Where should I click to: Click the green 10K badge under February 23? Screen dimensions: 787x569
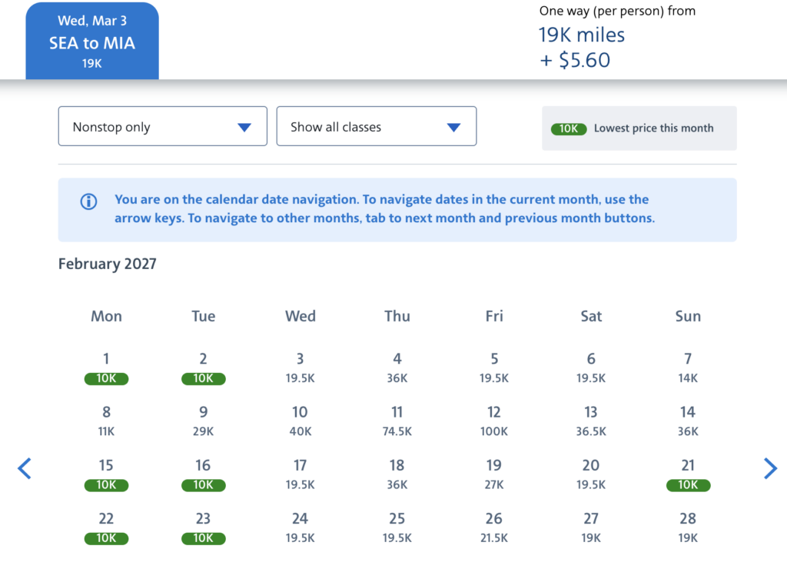point(203,538)
